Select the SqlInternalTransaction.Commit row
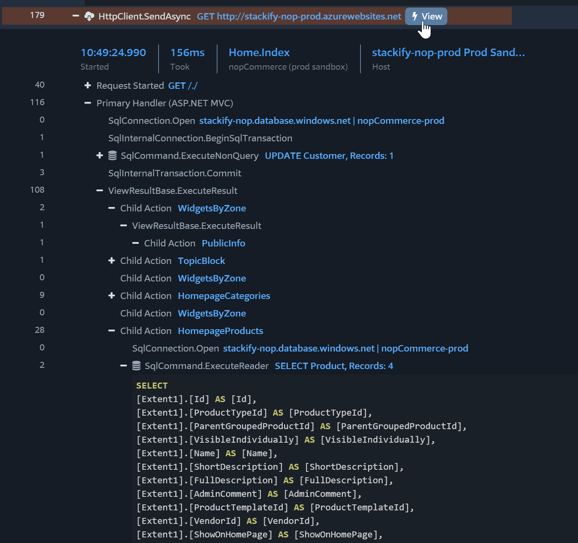The image size is (578, 543). click(x=175, y=173)
